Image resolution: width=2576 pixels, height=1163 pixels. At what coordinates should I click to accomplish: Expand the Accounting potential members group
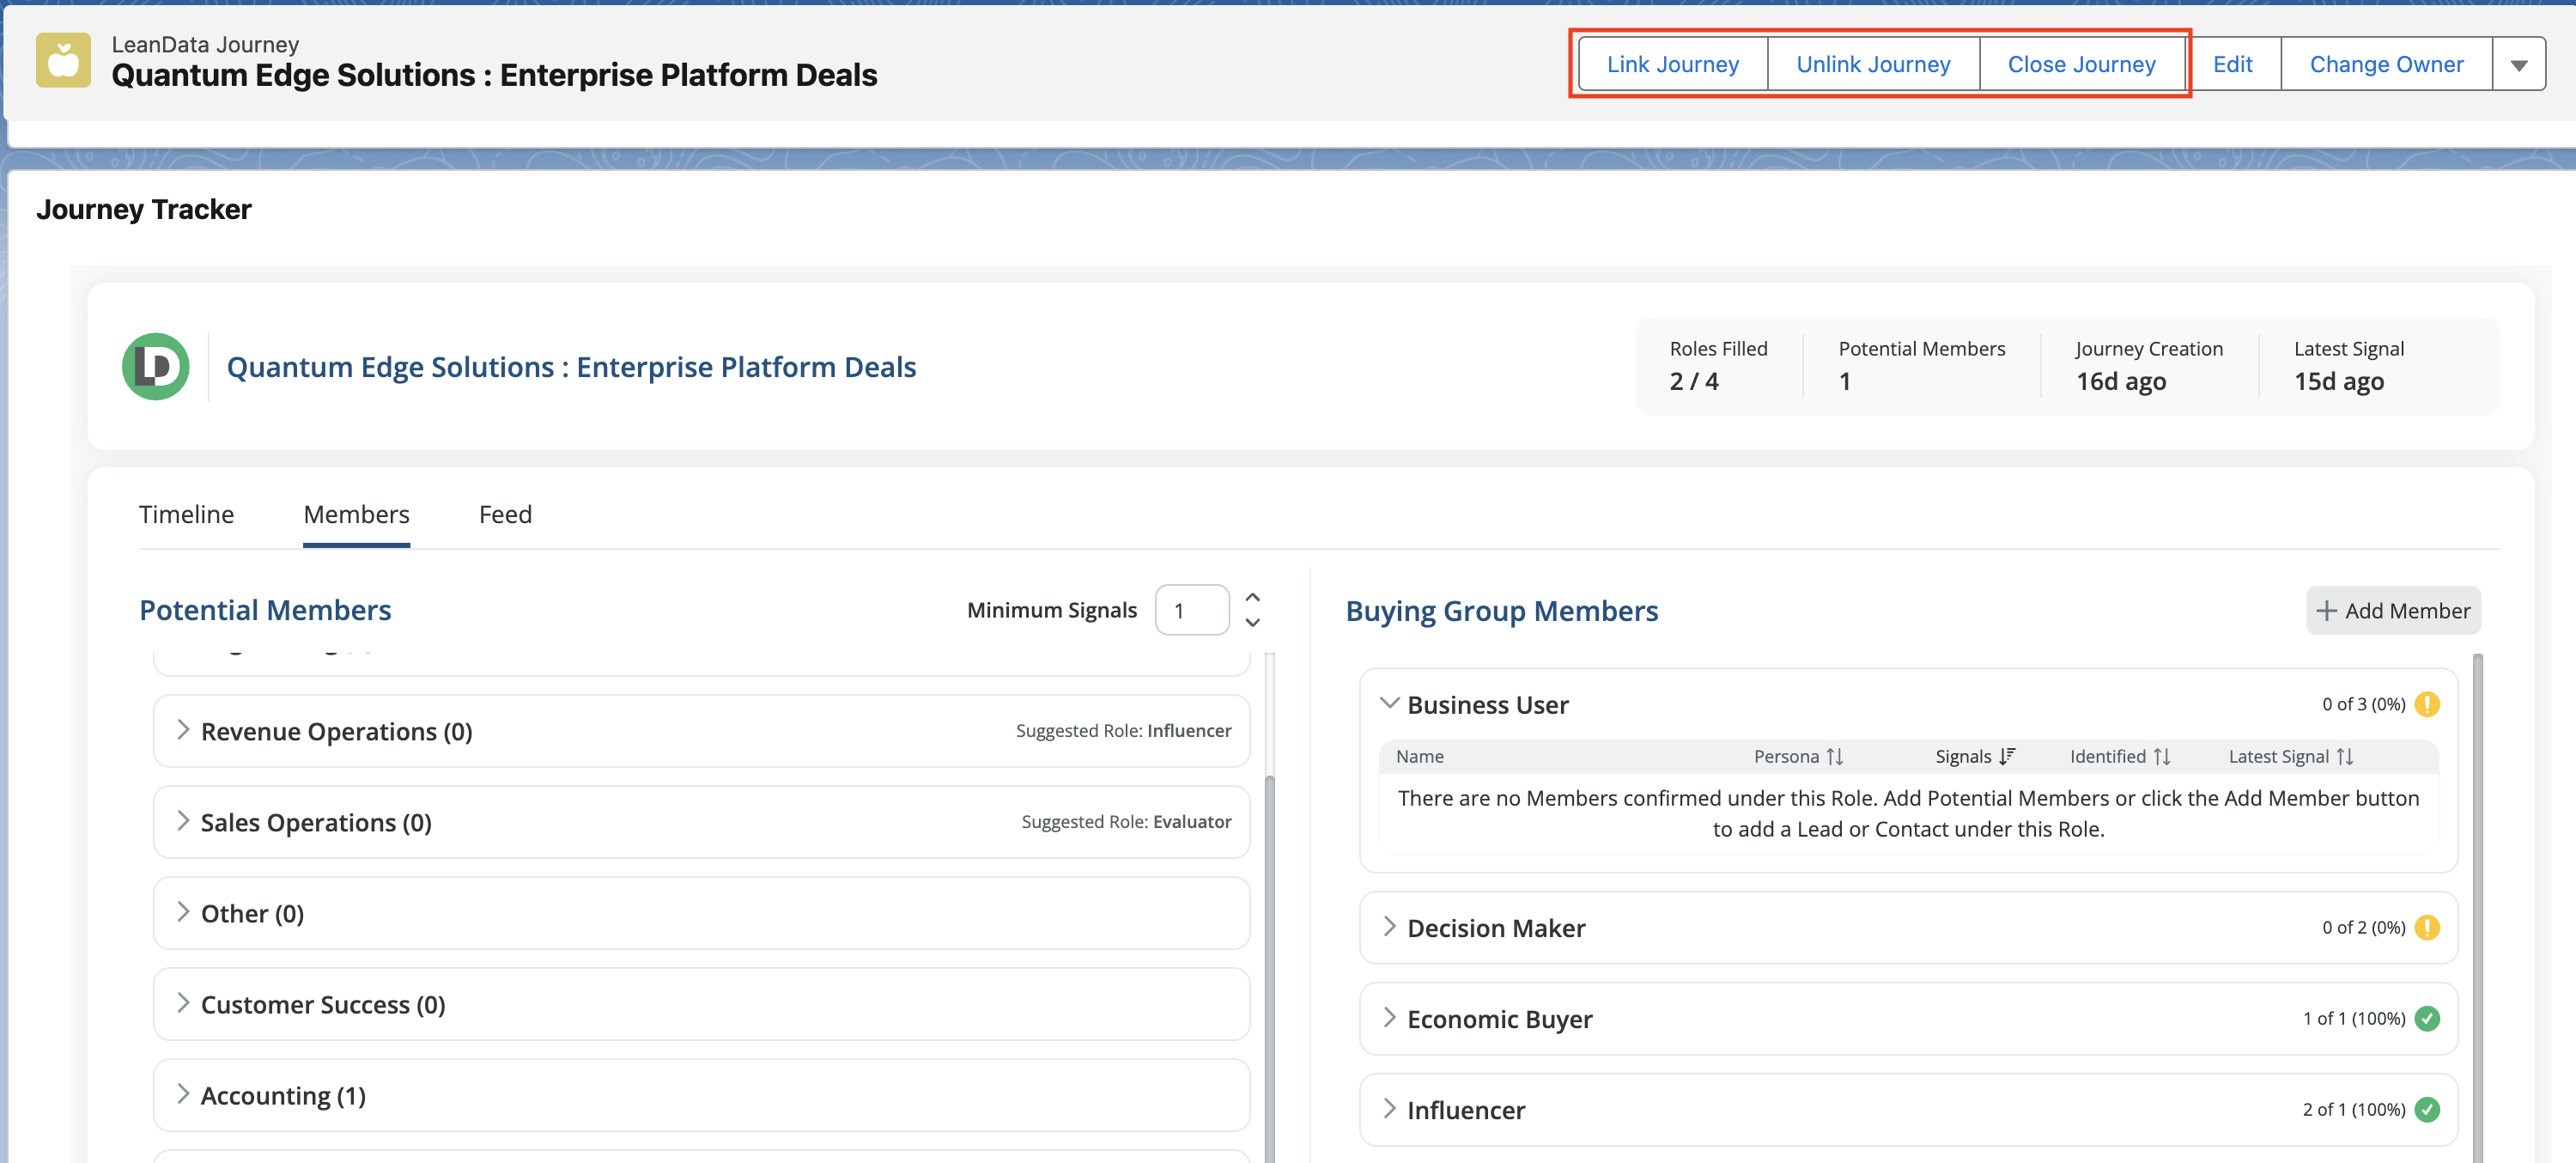183,1094
